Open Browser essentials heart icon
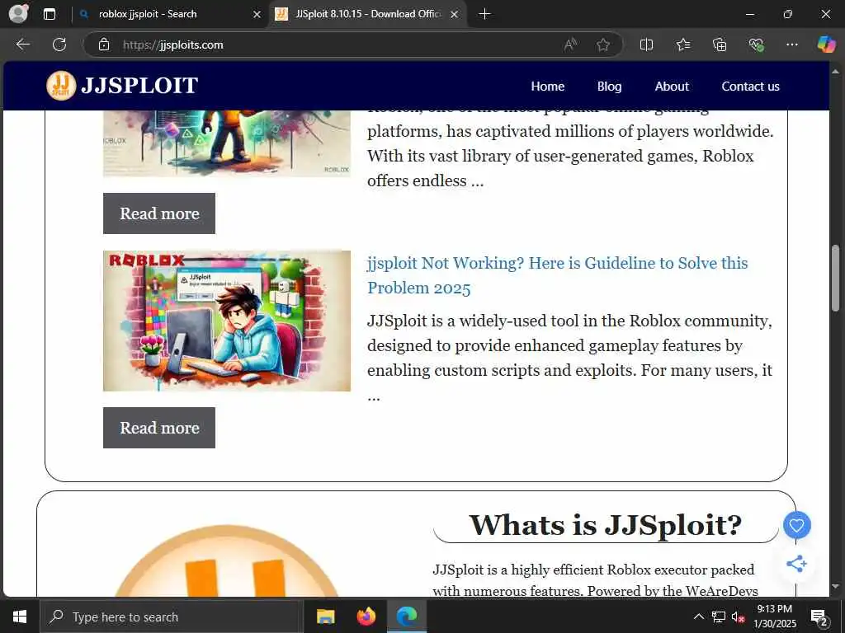This screenshot has height=633, width=845. 756,45
